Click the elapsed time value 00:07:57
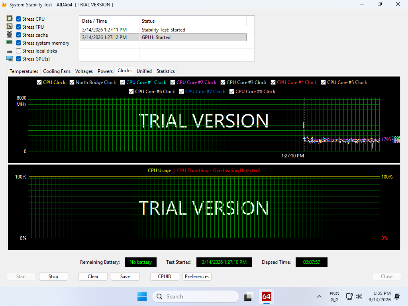 (x=312, y=262)
